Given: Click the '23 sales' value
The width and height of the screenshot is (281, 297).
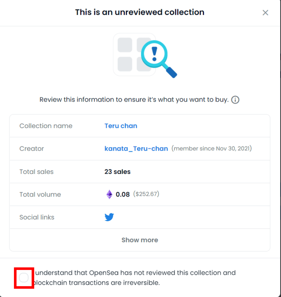Looking at the screenshot, I should point(117,172).
